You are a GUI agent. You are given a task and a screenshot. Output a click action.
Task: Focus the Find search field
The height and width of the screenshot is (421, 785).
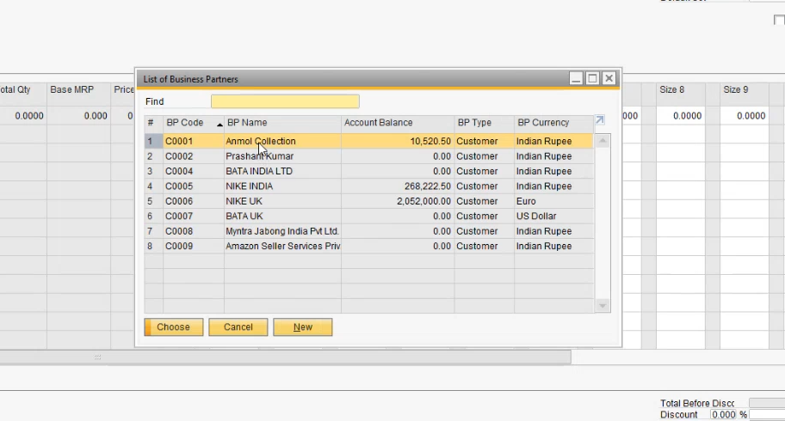[285, 101]
